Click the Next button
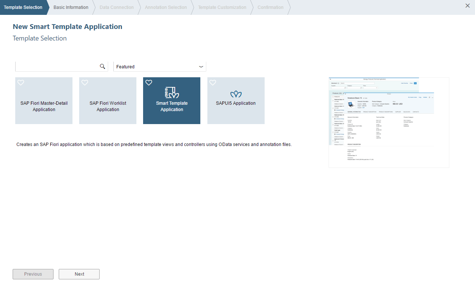 pyautogui.click(x=79, y=274)
